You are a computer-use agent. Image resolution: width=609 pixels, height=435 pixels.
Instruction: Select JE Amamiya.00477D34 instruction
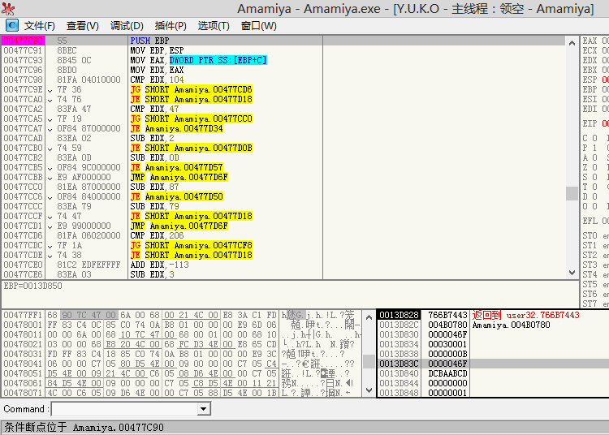(176, 128)
